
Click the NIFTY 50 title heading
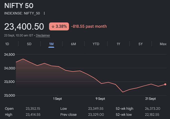coord(19,6)
